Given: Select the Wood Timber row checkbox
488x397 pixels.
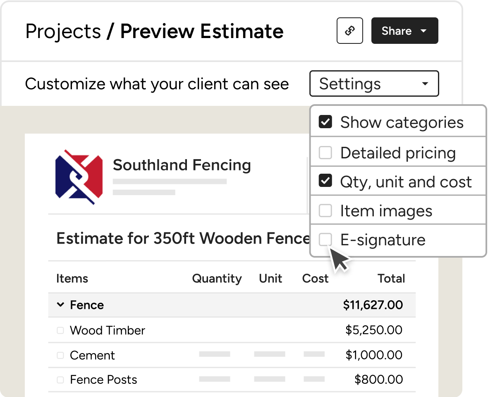Looking at the screenshot, I should point(60,330).
